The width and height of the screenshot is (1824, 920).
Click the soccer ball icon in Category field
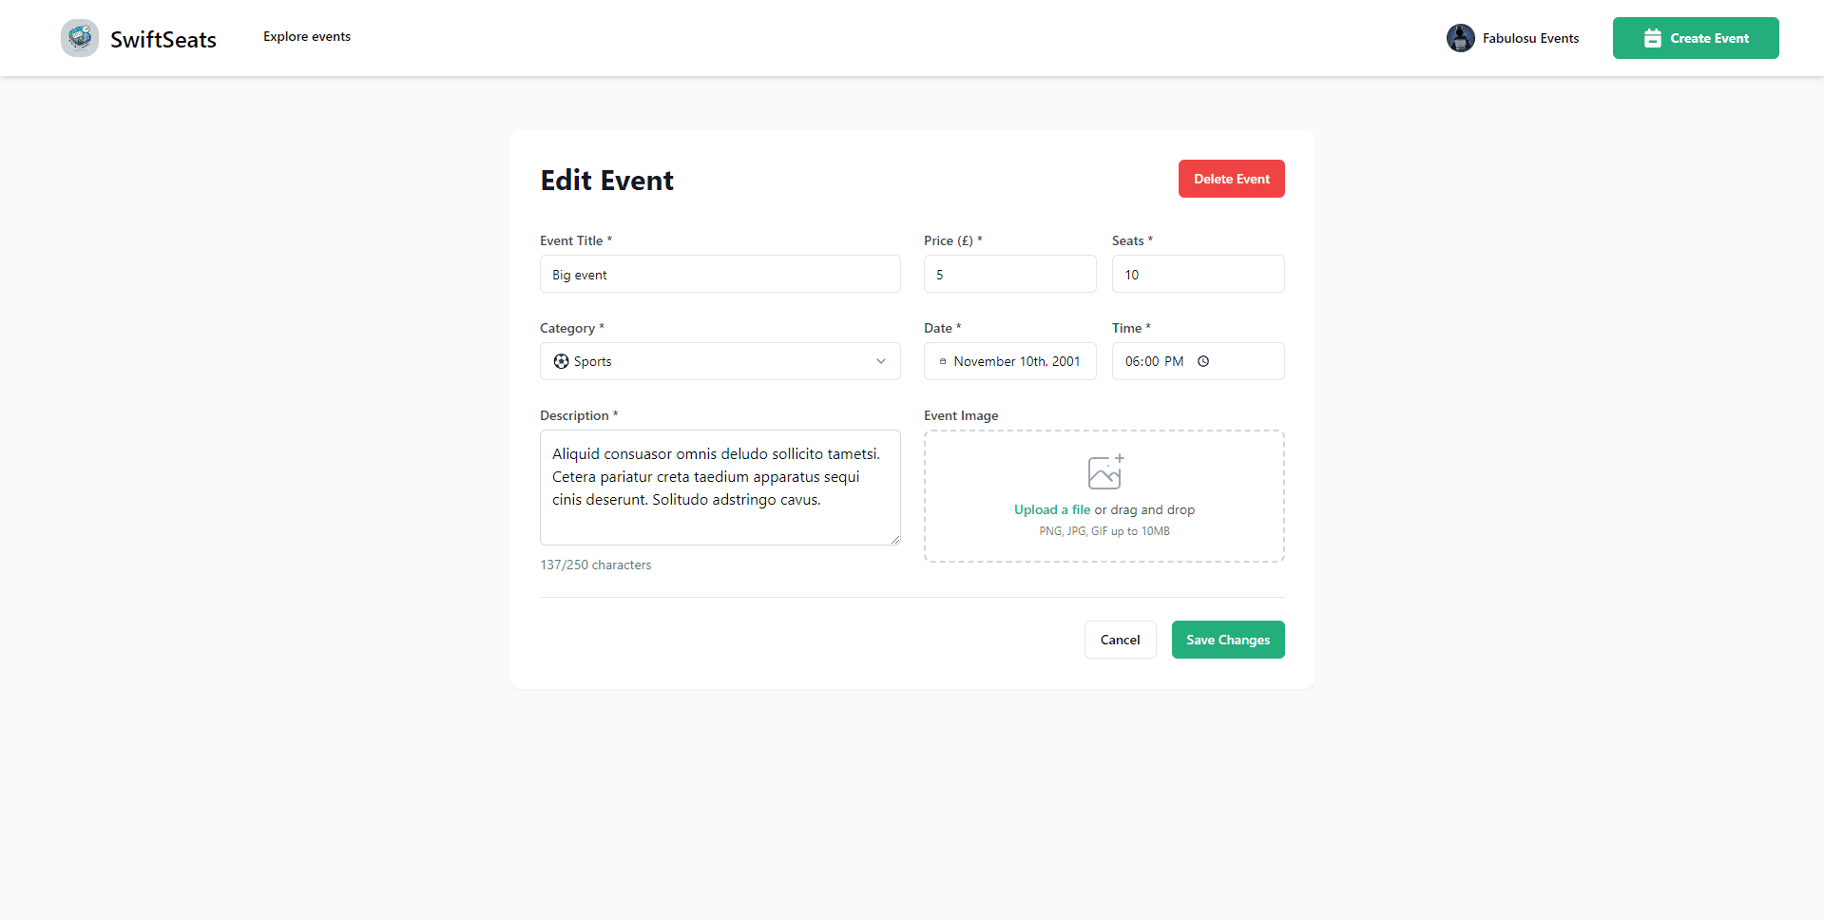561,361
